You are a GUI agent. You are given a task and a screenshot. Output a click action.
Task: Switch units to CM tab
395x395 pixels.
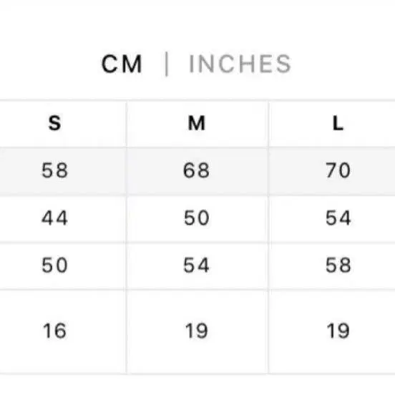122,64
